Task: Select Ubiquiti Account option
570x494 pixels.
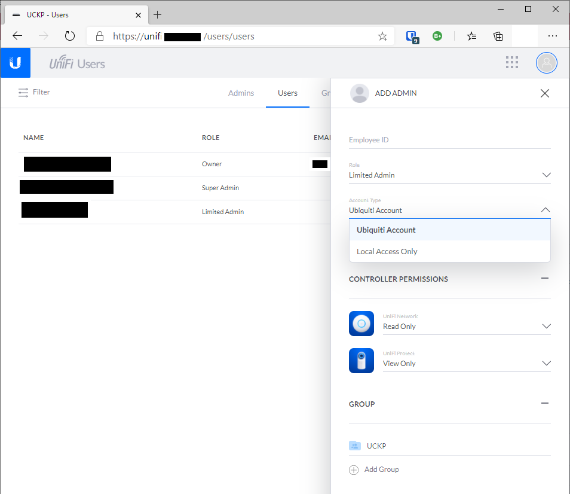Action: tap(450, 230)
